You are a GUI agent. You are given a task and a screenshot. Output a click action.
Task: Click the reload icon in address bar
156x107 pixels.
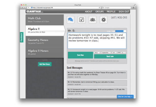(99, 8)
